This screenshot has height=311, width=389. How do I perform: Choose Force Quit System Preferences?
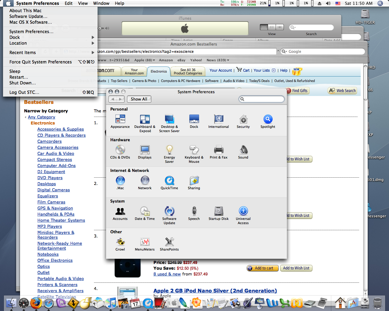[50, 62]
